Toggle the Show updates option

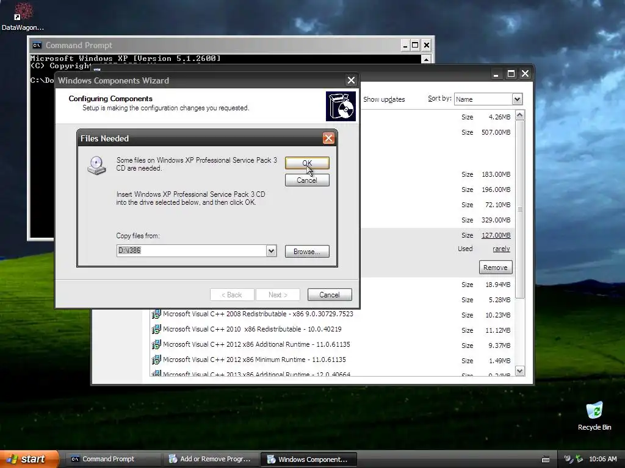[x=384, y=99]
